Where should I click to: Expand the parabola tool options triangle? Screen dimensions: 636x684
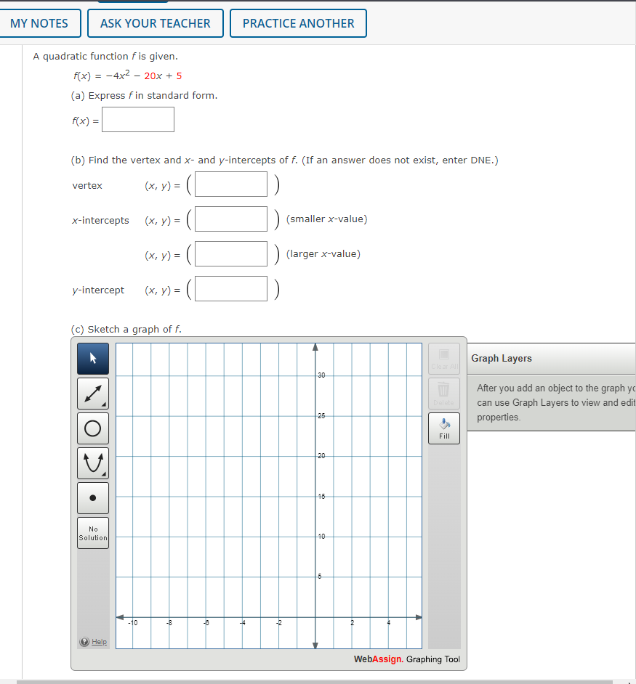[x=105, y=474]
